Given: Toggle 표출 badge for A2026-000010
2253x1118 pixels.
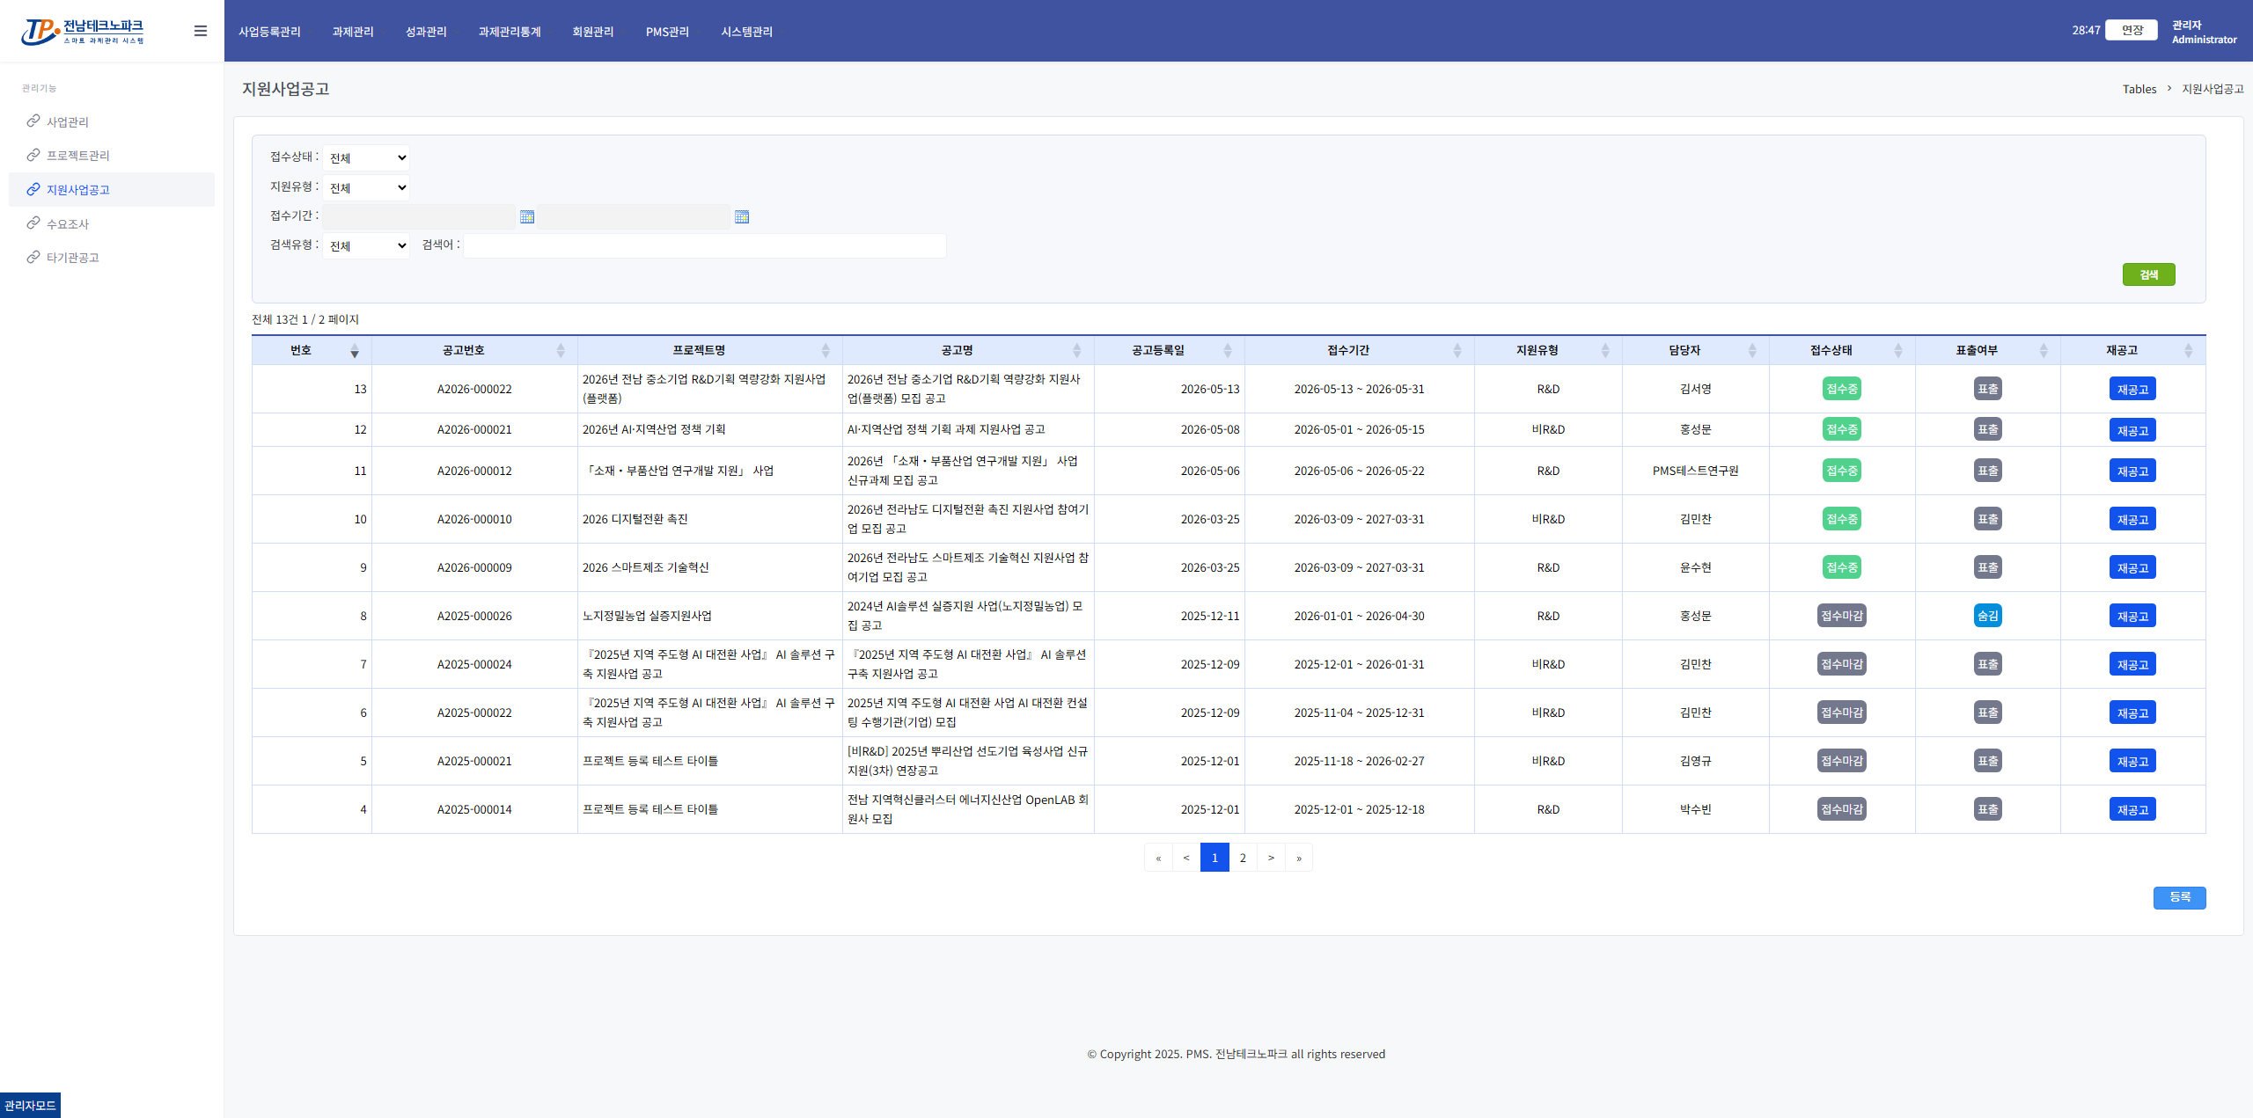Looking at the screenshot, I should (1987, 519).
